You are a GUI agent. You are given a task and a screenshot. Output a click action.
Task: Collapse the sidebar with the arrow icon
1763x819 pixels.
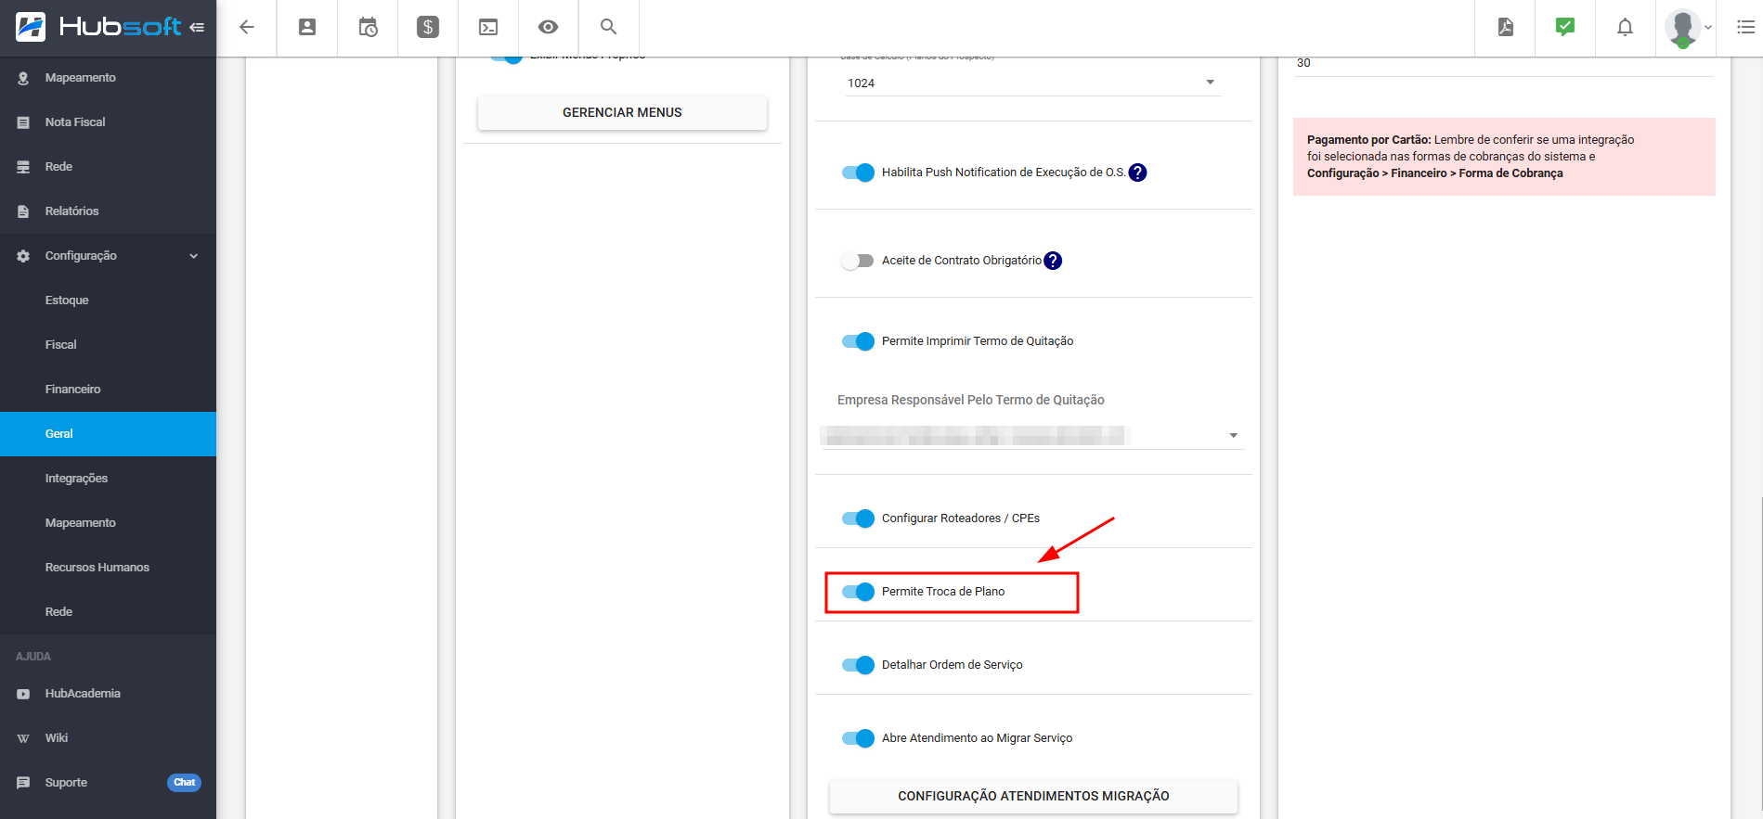pyautogui.click(x=197, y=28)
